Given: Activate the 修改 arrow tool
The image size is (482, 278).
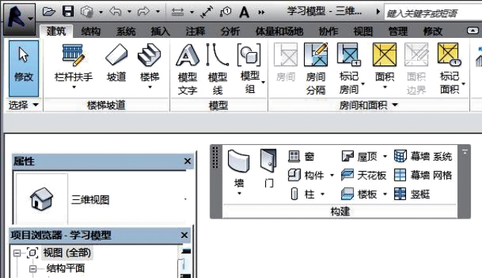Looking at the screenshot, I should pyautogui.click(x=24, y=68).
